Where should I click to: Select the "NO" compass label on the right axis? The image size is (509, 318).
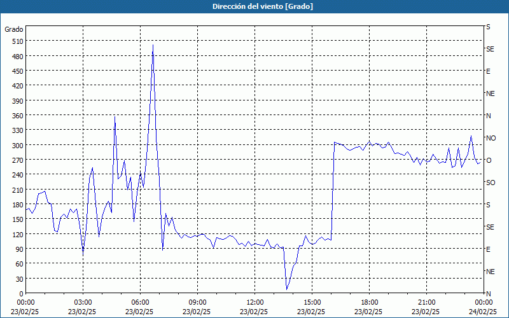[491, 138]
